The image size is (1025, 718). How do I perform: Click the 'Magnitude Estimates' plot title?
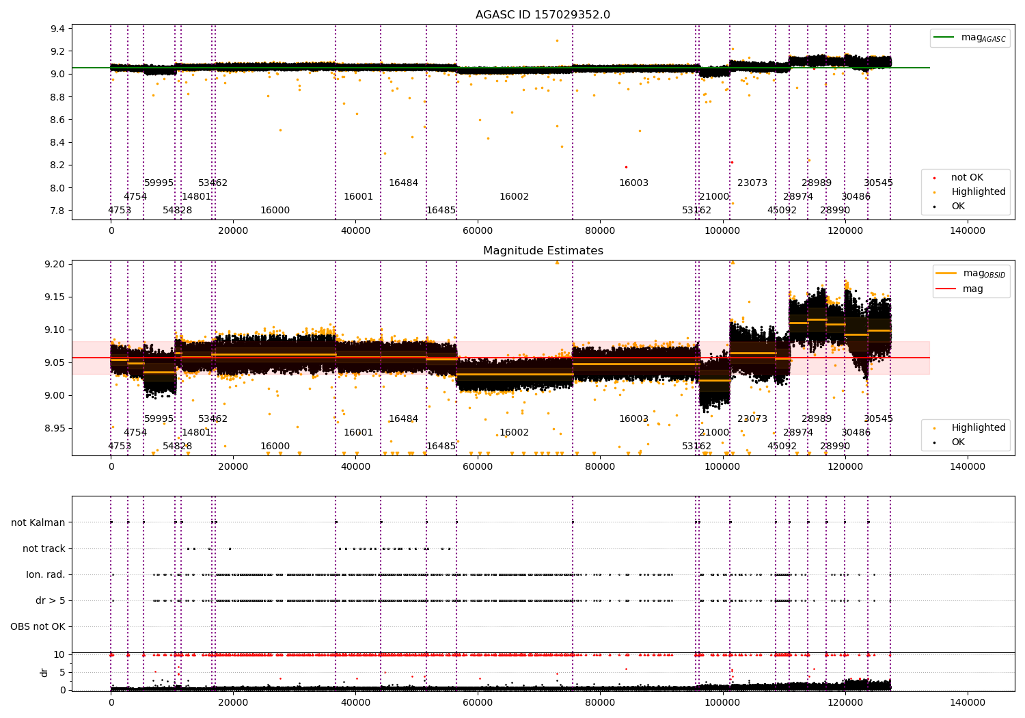(543, 251)
